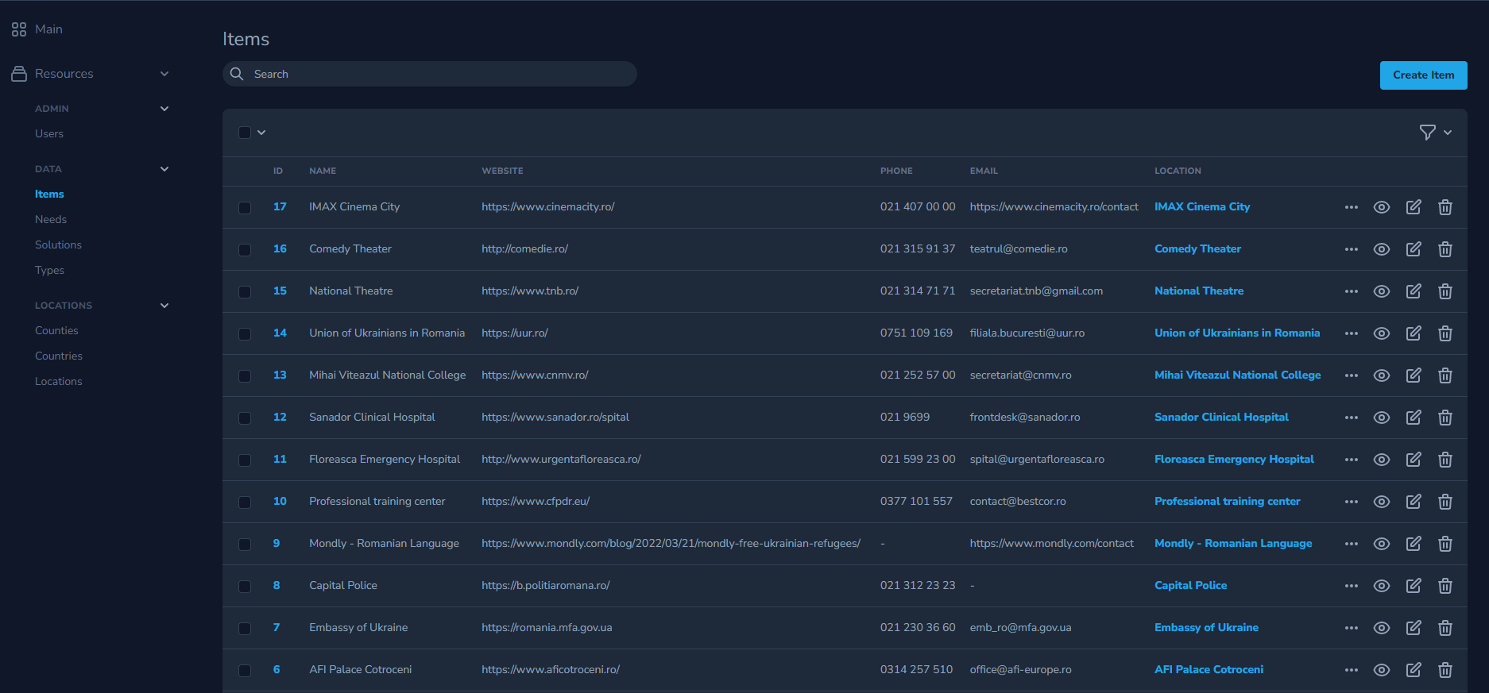The height and width of the screenshot is (693, 1489).
Task: Delete the Comedy Theater item
Action: pyautogui.click(x=1445, y=249)
